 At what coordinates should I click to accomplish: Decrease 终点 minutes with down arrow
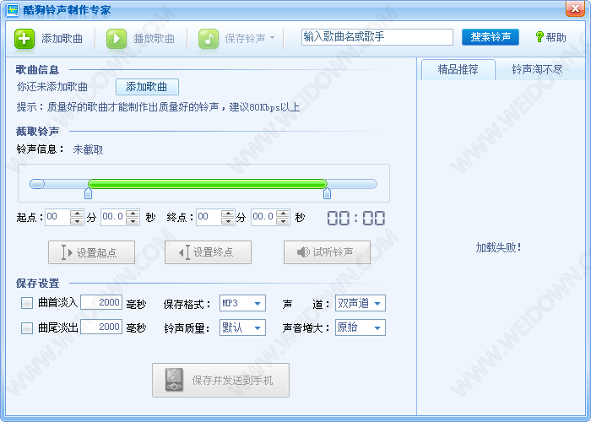point(228,221)
